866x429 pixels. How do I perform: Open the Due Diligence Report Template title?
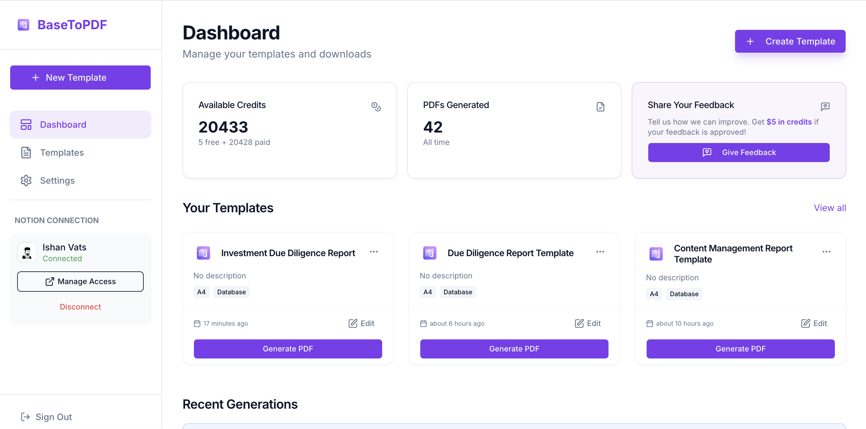[510, 253]
